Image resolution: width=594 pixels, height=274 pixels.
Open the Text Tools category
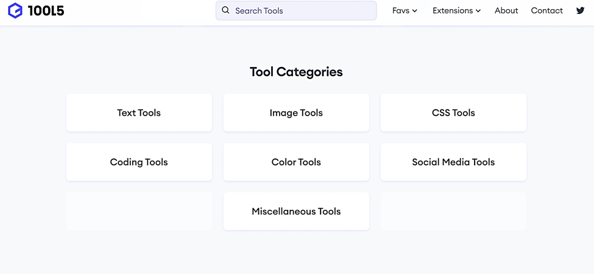[x=139, y=113]
